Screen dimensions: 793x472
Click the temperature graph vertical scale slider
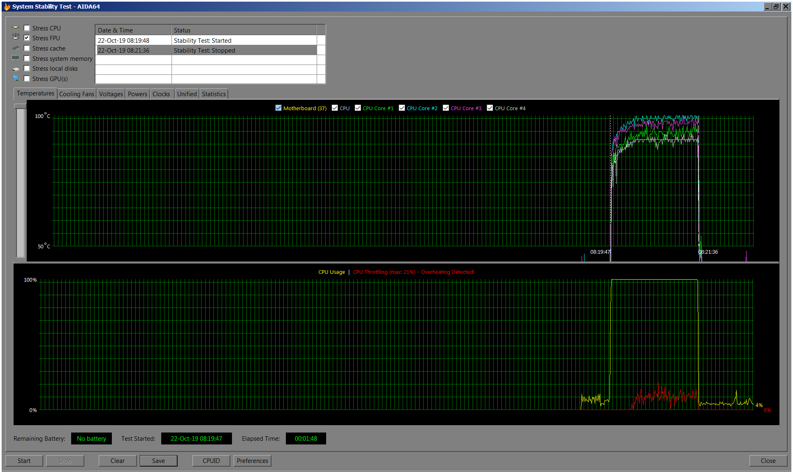(20, 106)
